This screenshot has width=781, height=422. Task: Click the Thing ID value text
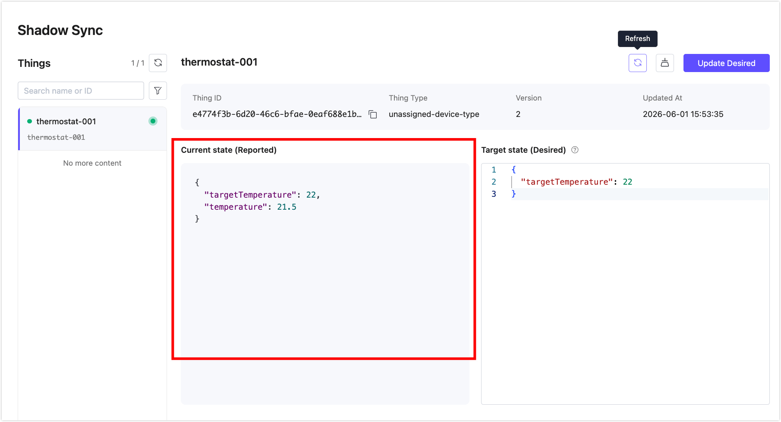(x=277, y=114)
